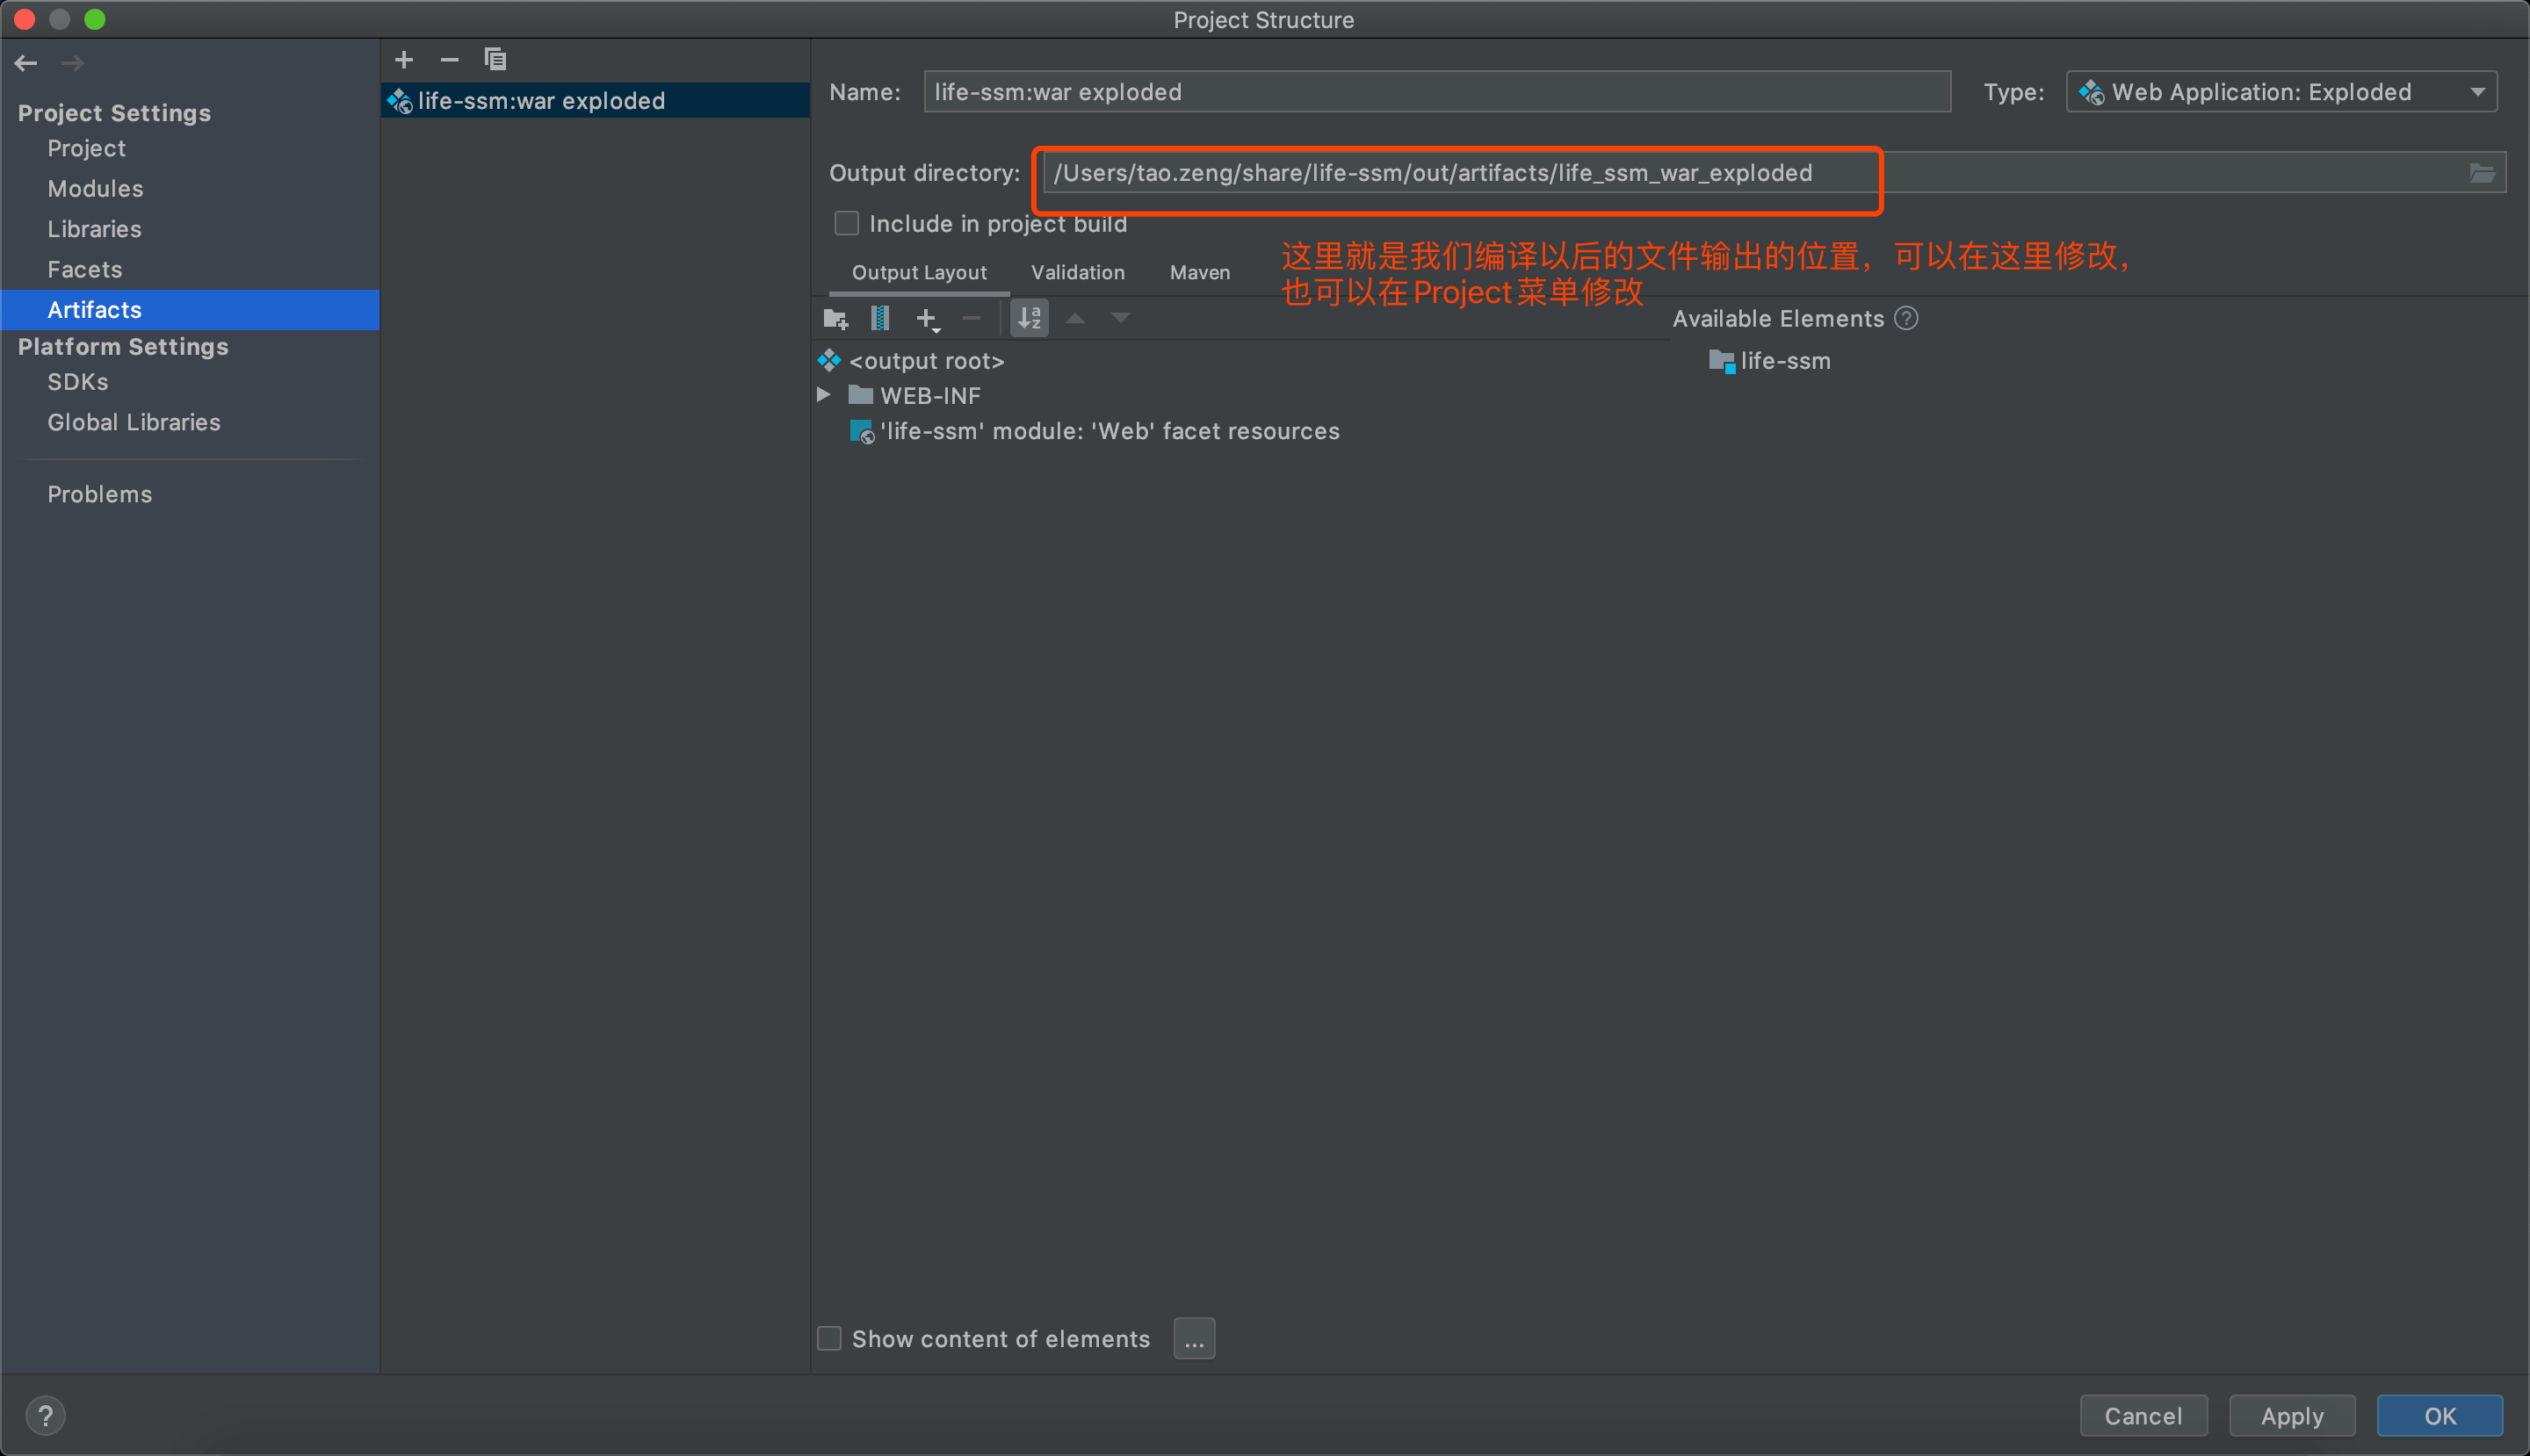Click the Create Archive icon in layout toolbar

[880, 319]
